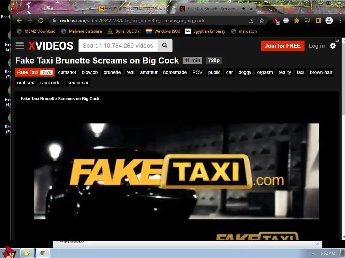Select the brunette tag
The height and width of the screenshot is (258, 345).
click(112, 73)
